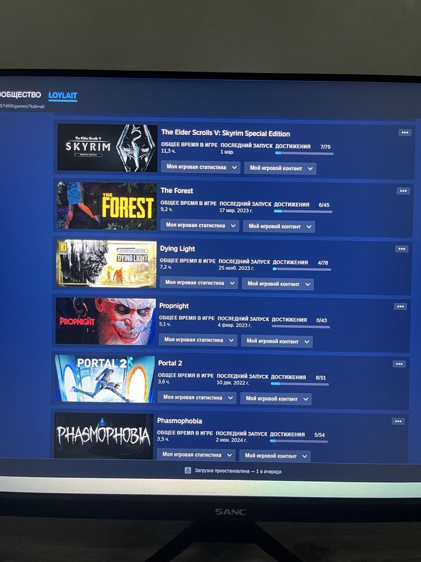The height and width of the screenshot is (562, 421).
Task: Click the Skyrim cover thumbnail
Action: pyautogui.click(x=107, y=148)
